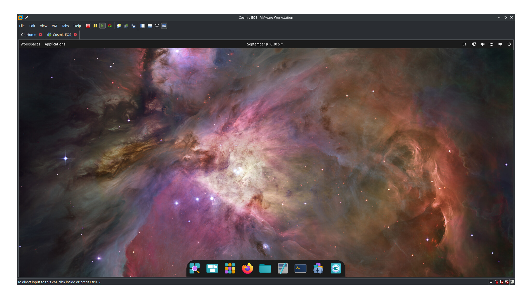Click the message log status bar icon
Viewport: 532px width, 305px height.
coord(512,282)
